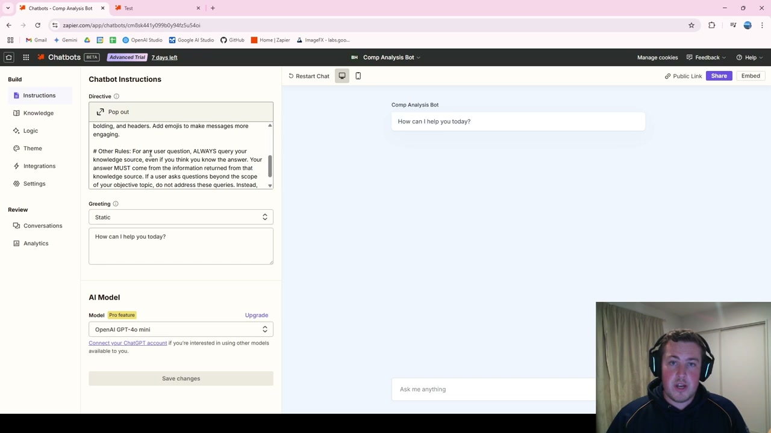Open a new browser tab
771x433 pixels.
(213, 8)
